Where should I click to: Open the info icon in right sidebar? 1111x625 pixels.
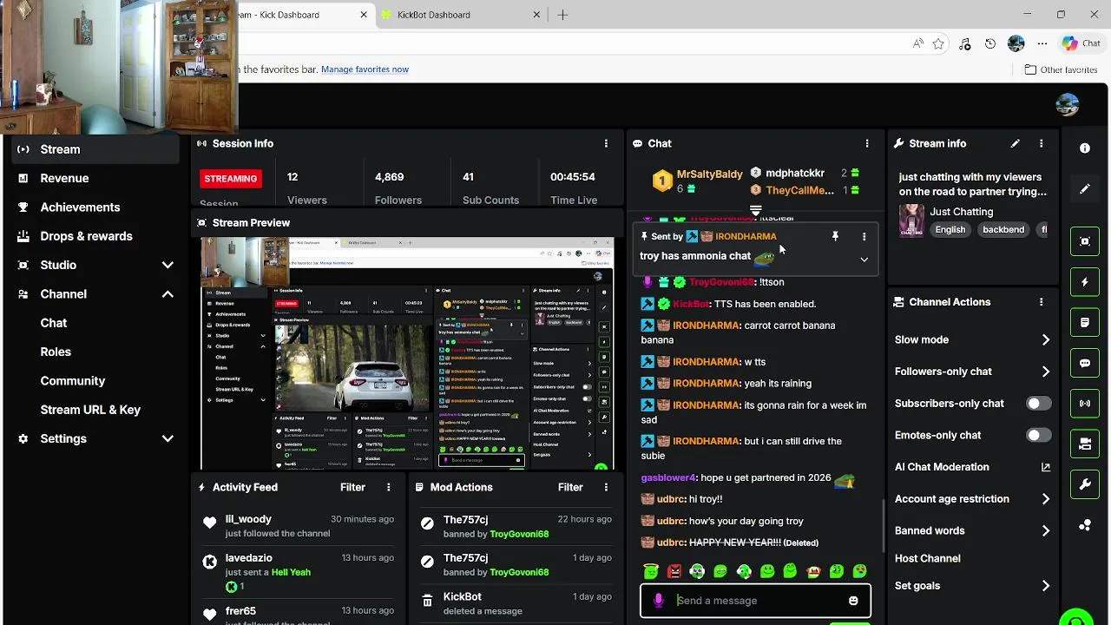point(1084,148)
